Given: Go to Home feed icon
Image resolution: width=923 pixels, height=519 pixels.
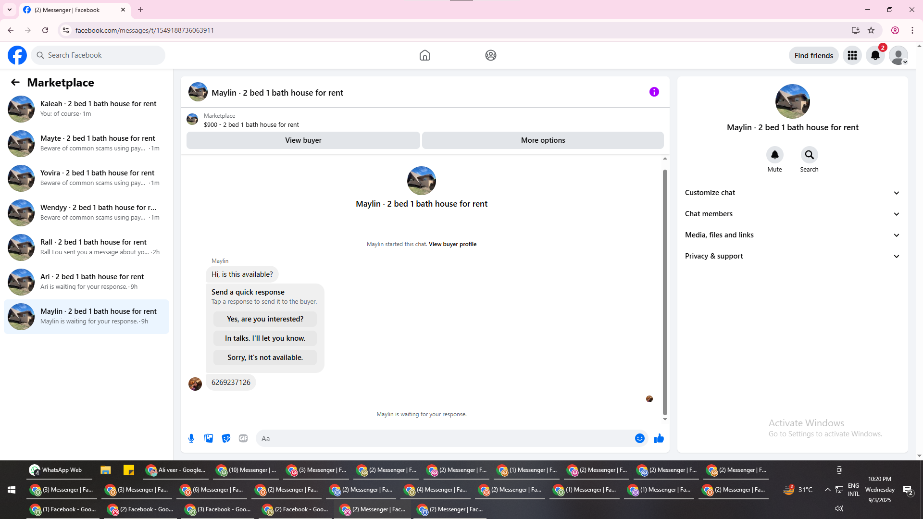Looking at the screenshot, I should coord(425,55).
